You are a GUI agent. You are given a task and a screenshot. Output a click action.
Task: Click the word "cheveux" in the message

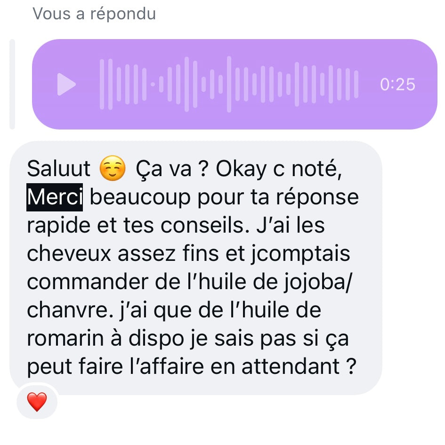69,253
